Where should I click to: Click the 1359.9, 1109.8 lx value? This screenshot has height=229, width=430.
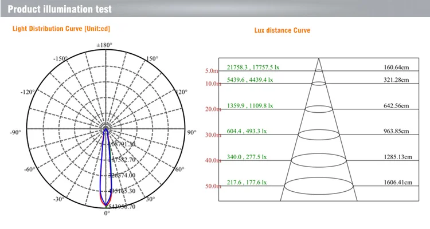point(250,105)
